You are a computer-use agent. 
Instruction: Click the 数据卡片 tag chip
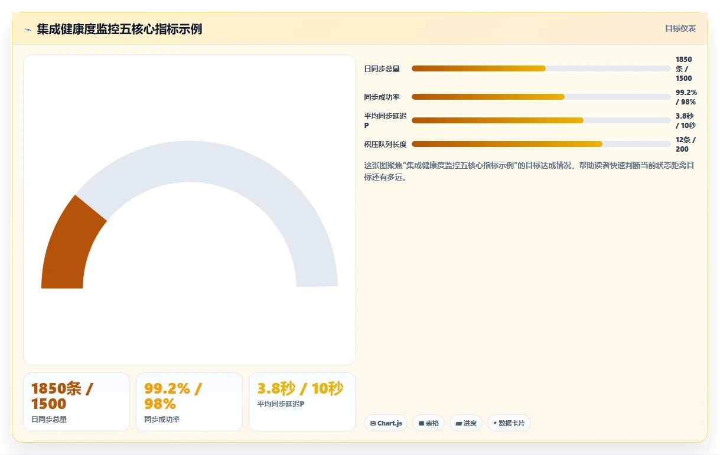509,423
